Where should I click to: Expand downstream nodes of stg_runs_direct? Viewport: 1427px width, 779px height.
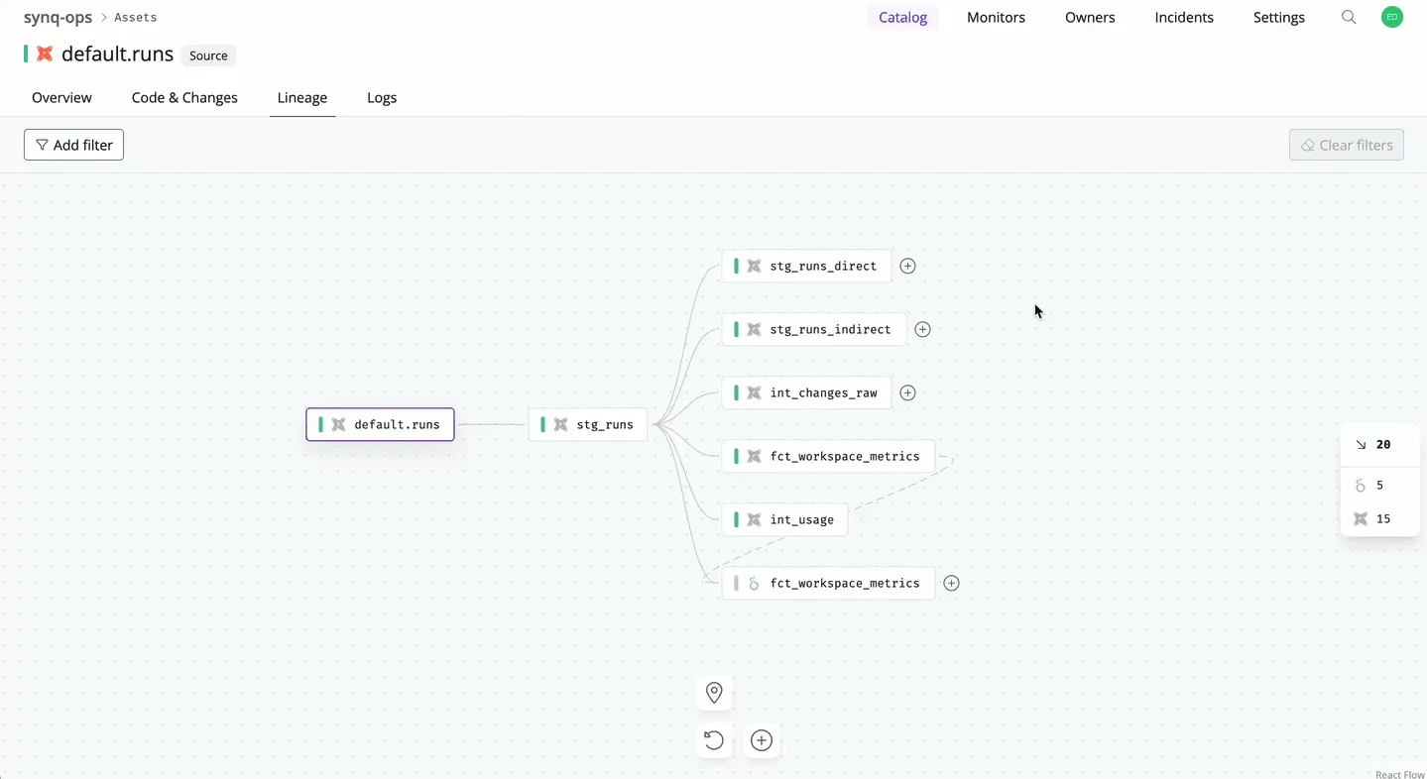coord(907,266)
